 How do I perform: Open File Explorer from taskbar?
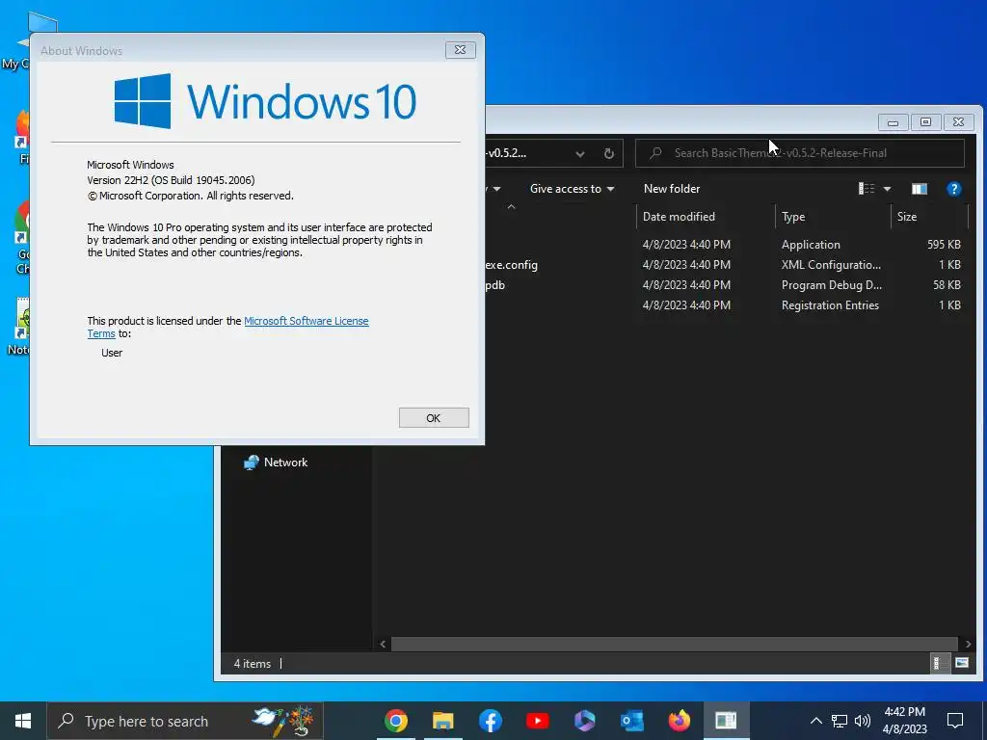(443, 721)
